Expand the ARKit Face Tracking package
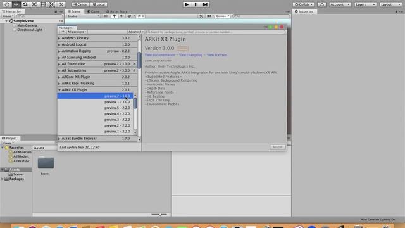 coord(59,83)
